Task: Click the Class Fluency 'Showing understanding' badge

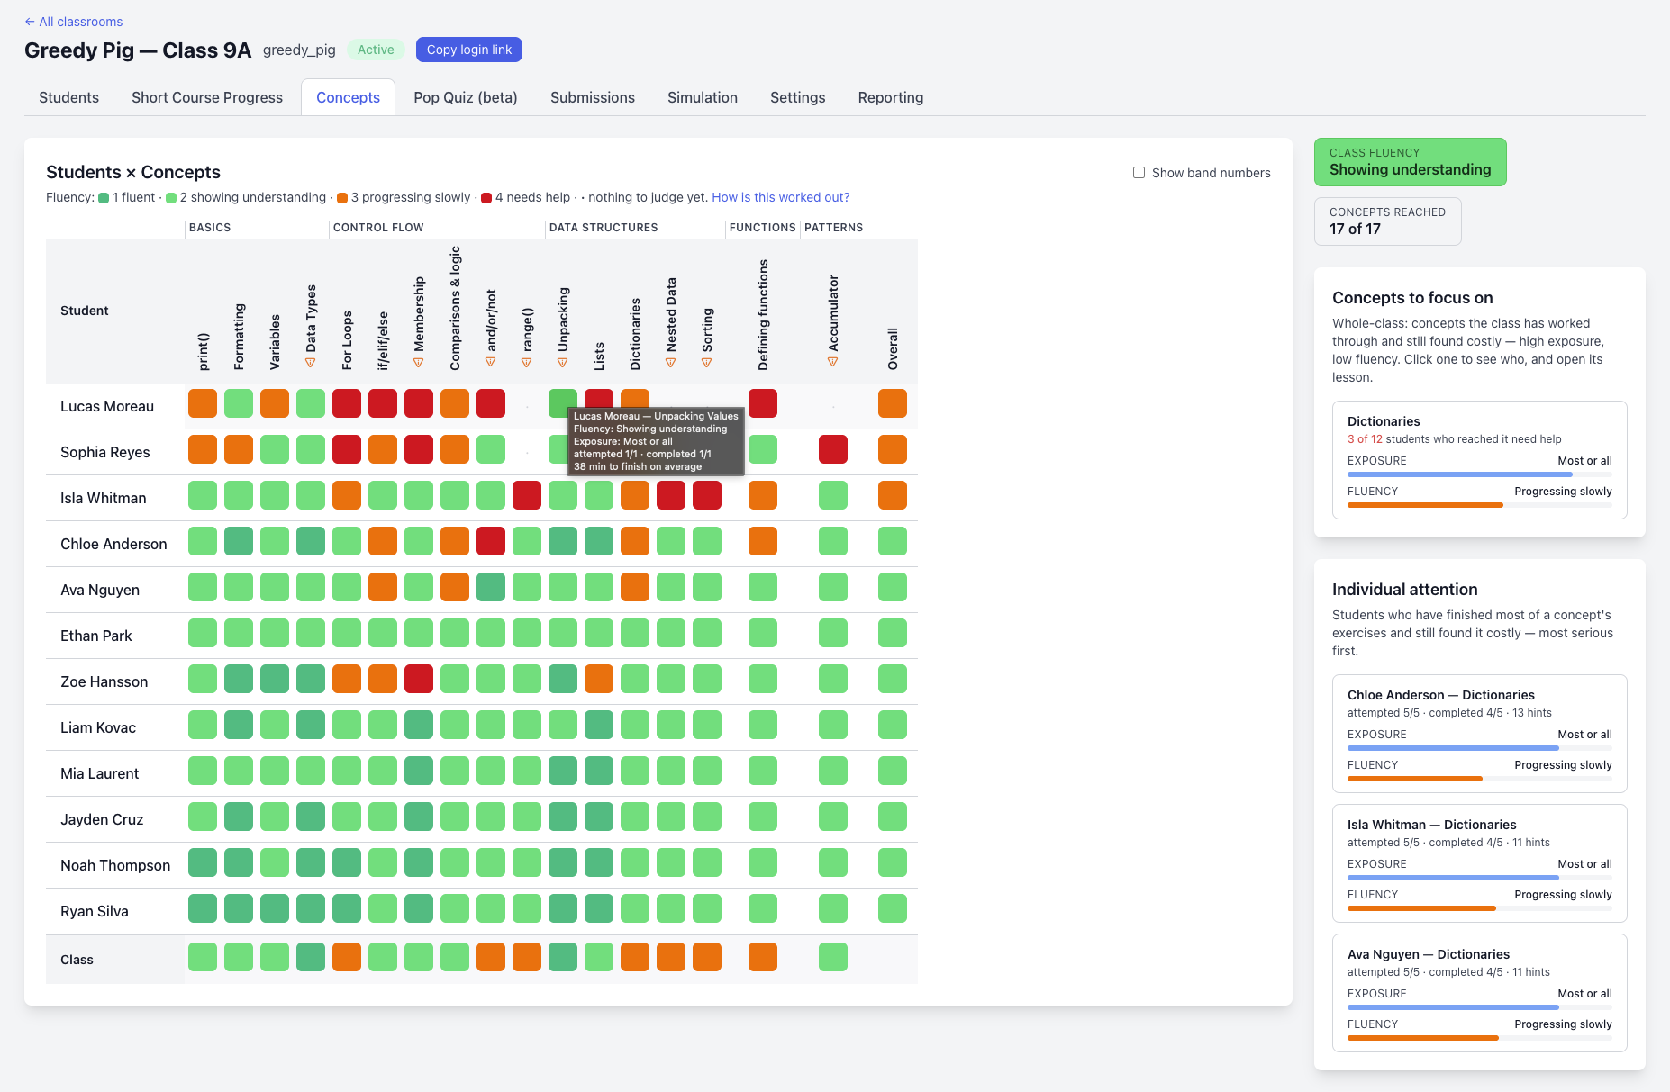Action: coord(1411,162)
